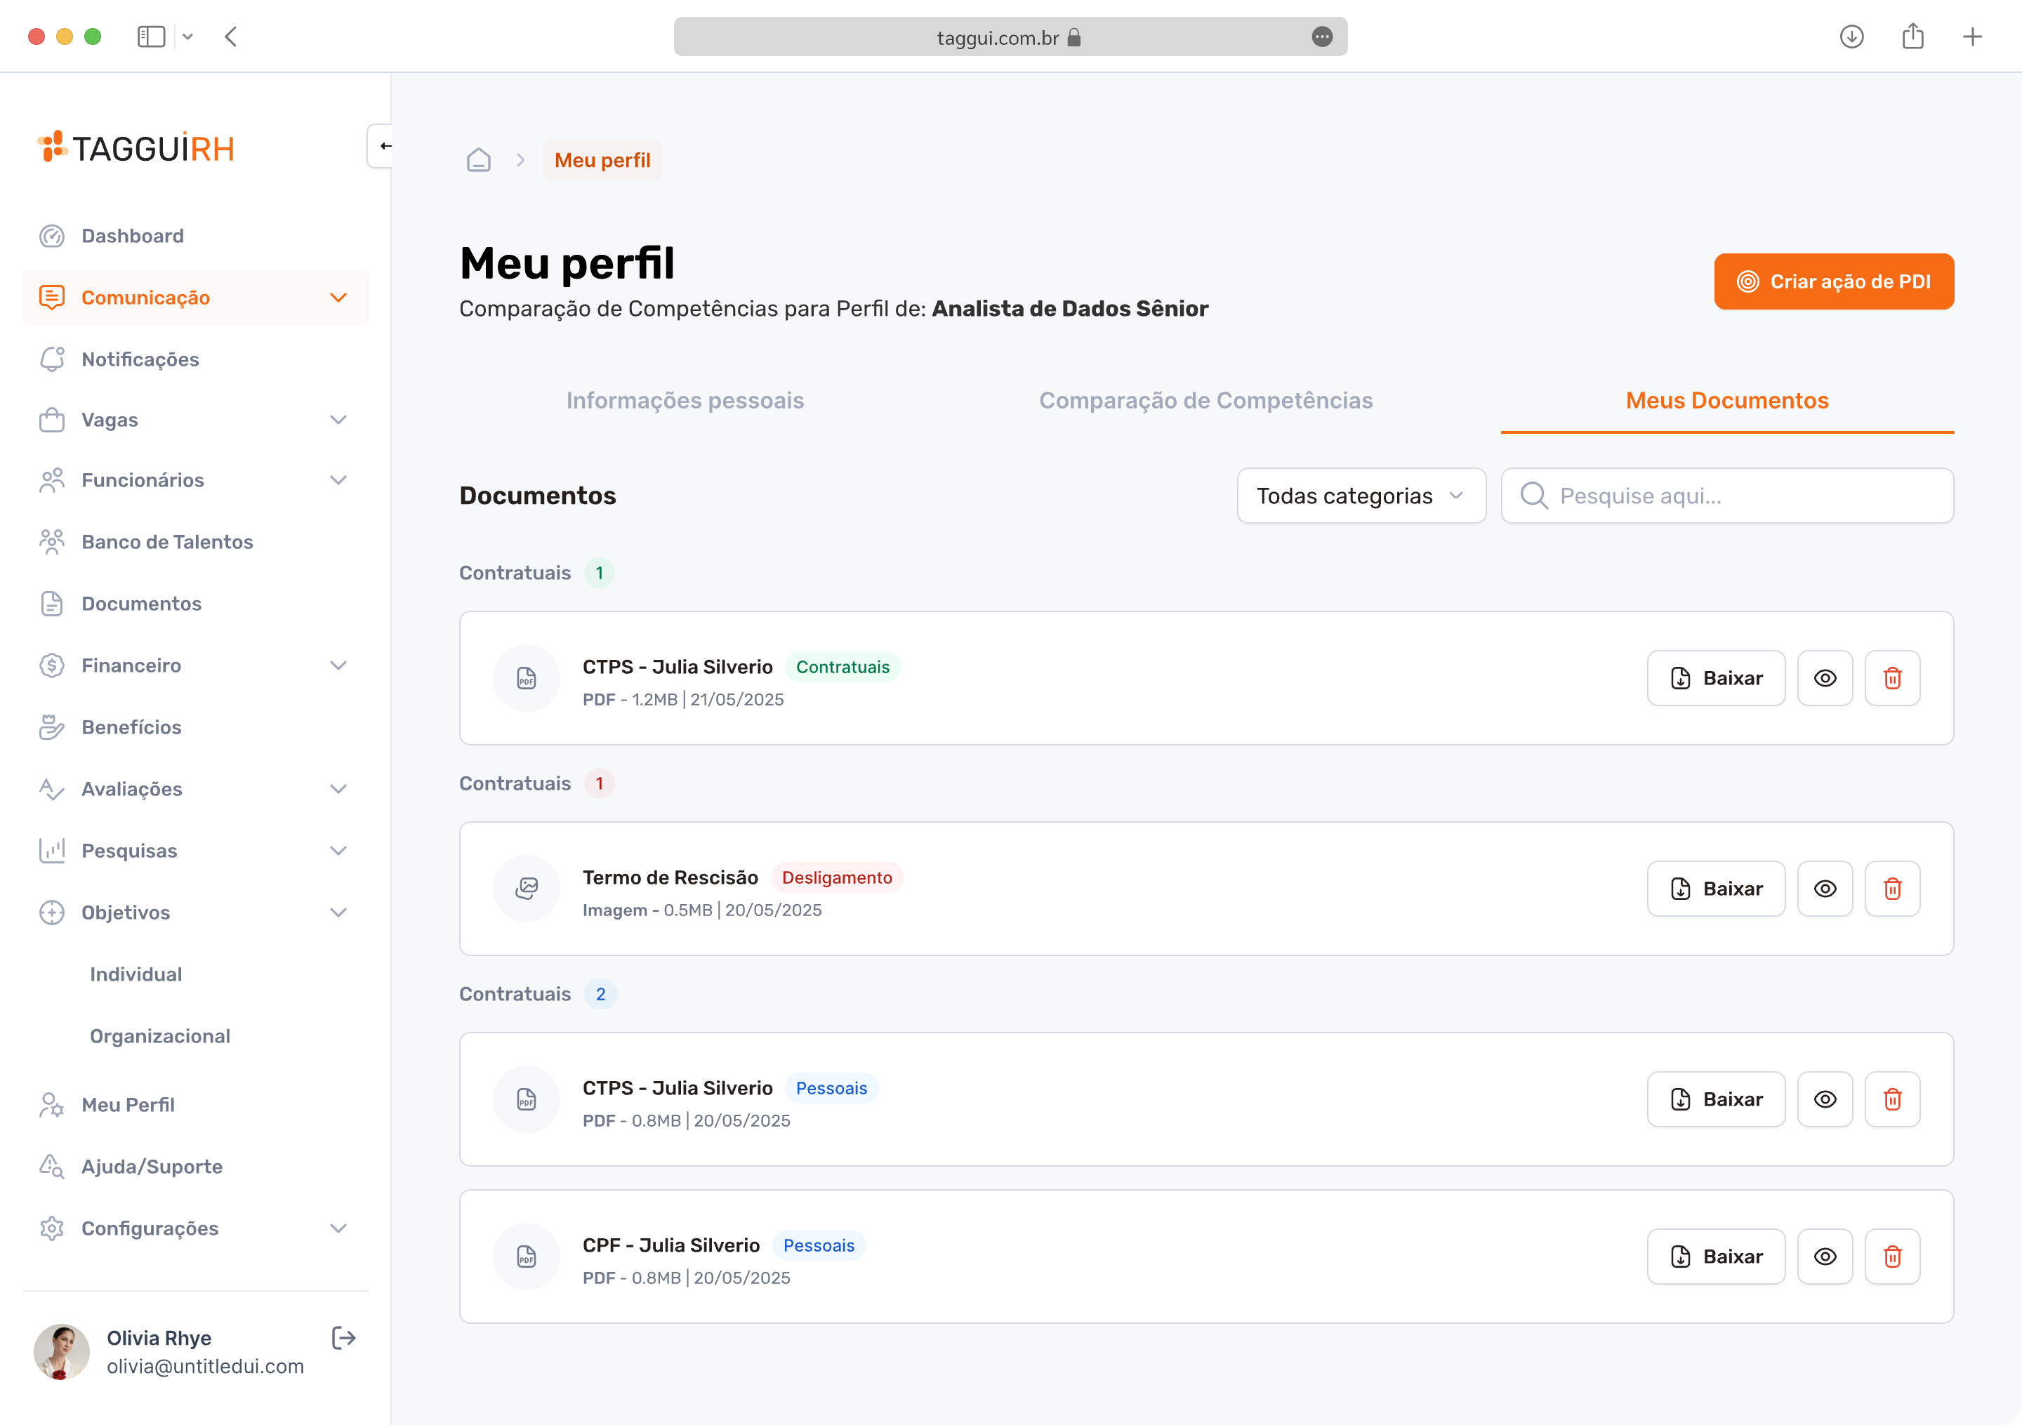Viewport: 2022px width, 1425px height.
Task: Delete the Termo de Rescisão document
Action: pyautogui.click(x=1891, y=889)
